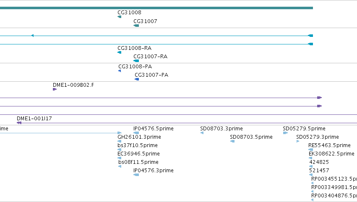
Task: Click the CG31007-RA transcript glyph
Action: [136, 61]
